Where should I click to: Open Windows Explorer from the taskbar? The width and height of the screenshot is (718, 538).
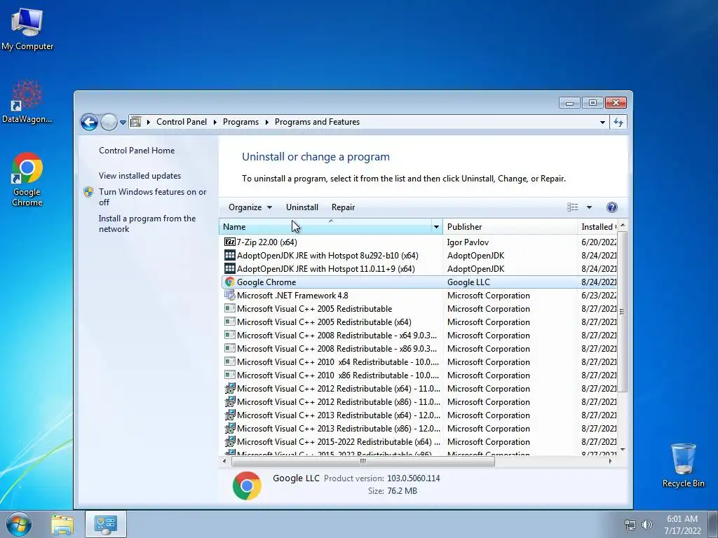62,525
